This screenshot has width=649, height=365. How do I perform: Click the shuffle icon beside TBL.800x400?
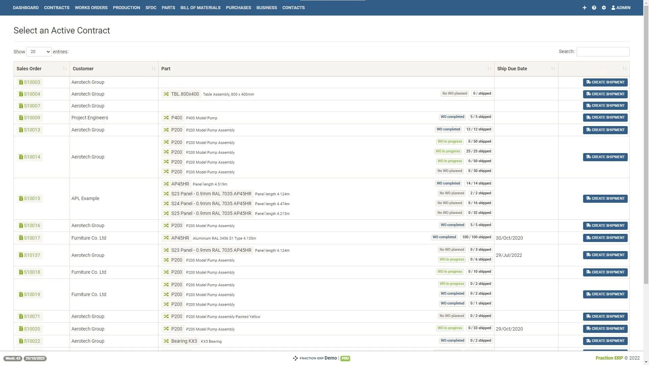click(x=166, y=94)
